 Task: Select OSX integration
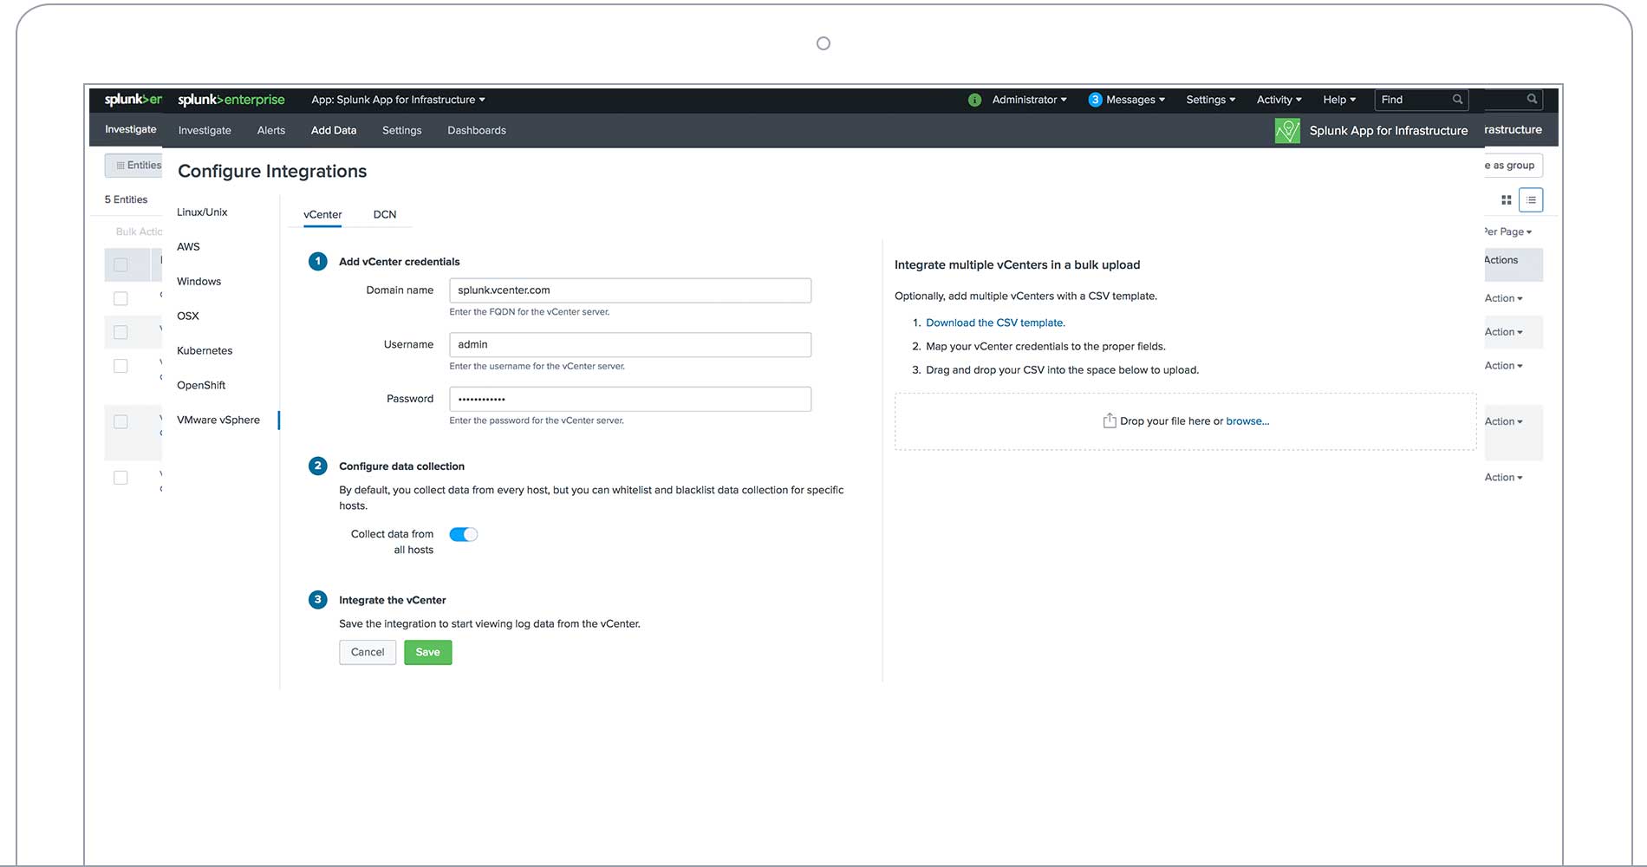tap(188, 316)
